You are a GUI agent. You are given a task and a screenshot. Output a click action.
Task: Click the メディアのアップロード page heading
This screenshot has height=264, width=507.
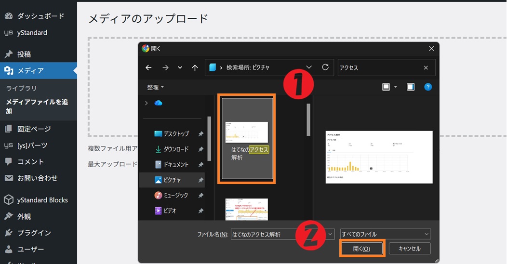tap(148, 19)
